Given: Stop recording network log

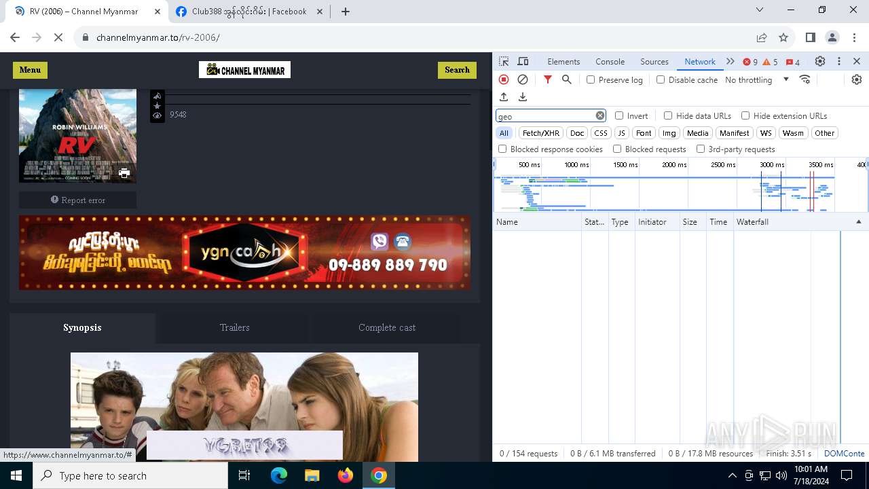Looking at the screenshot, I should pyautogui.click(x=504, y=79).
